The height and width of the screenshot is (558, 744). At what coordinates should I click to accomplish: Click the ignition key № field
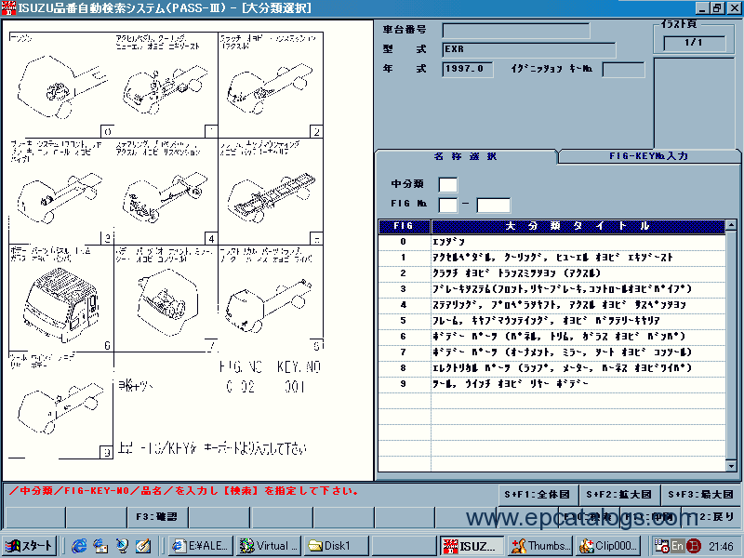tap(623, 69)
